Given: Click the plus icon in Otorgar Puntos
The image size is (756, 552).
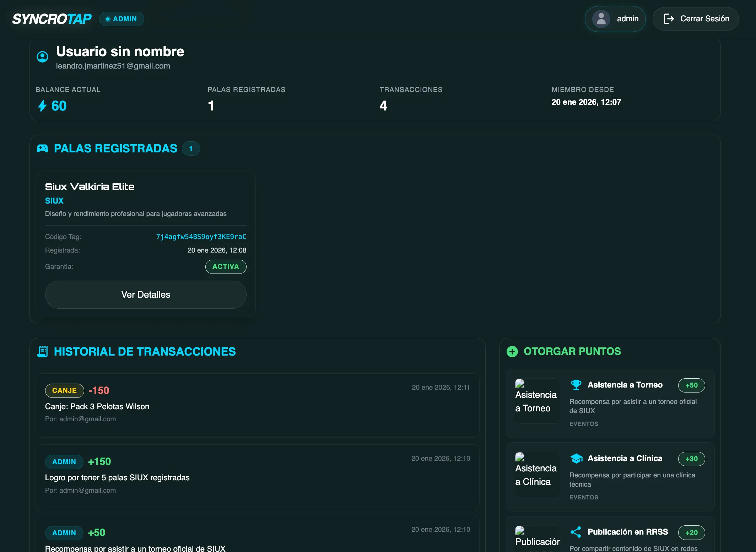Looking at the screenshot, I should (512, 351).
